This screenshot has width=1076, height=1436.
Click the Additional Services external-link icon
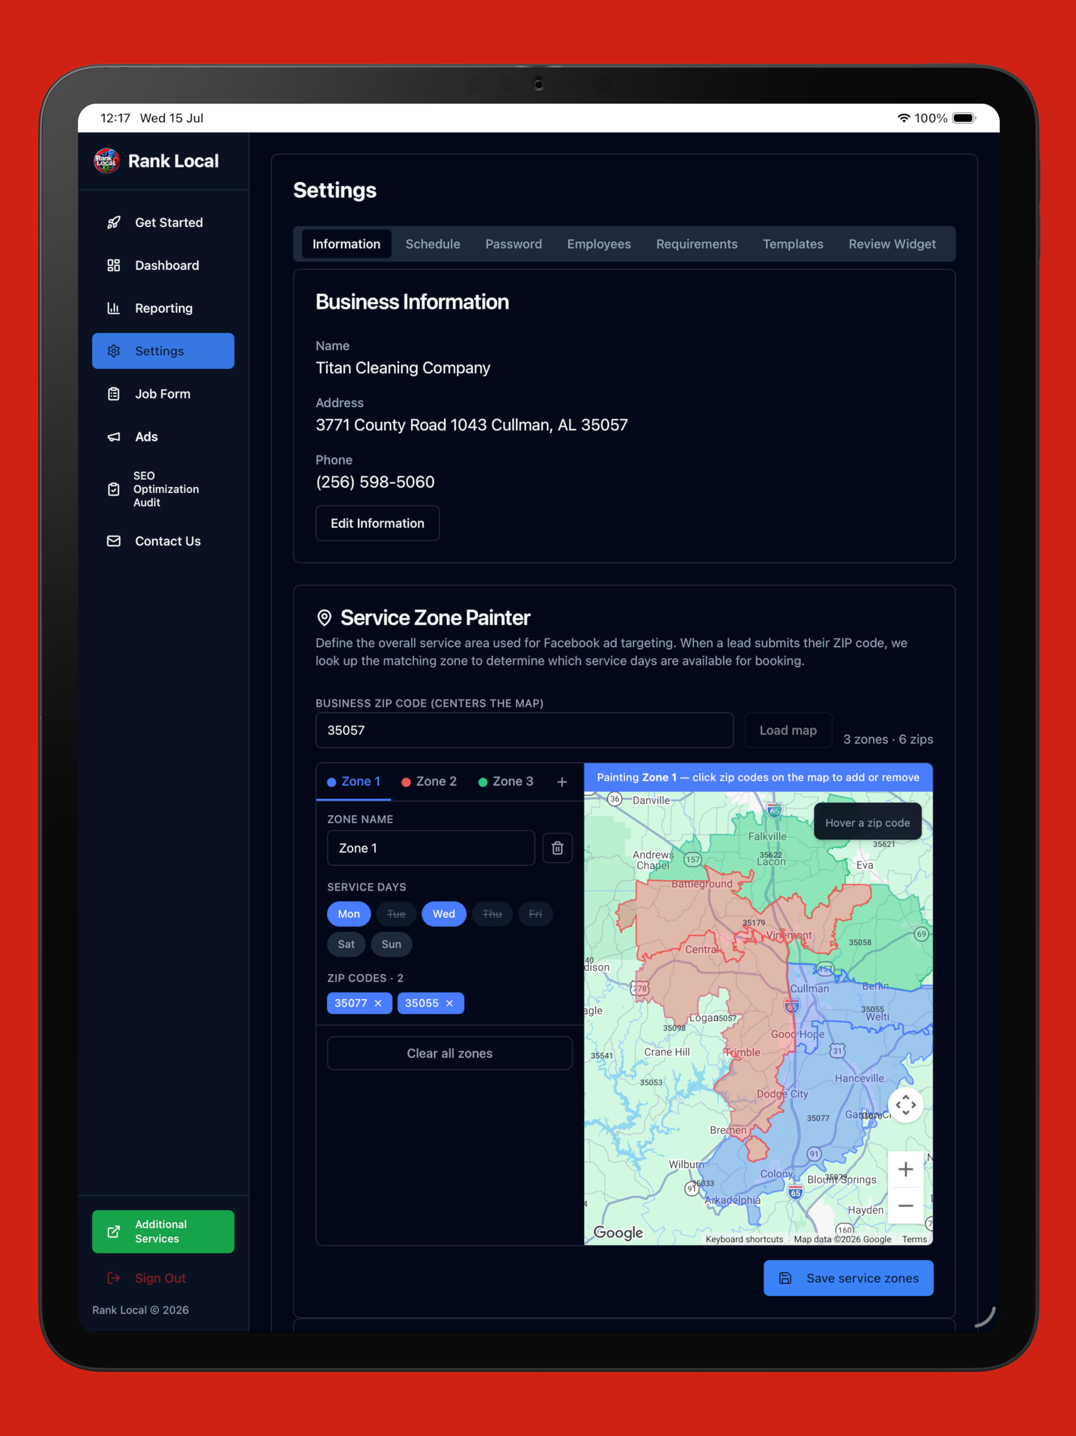pyautogui.click(x=113, y=1232)
